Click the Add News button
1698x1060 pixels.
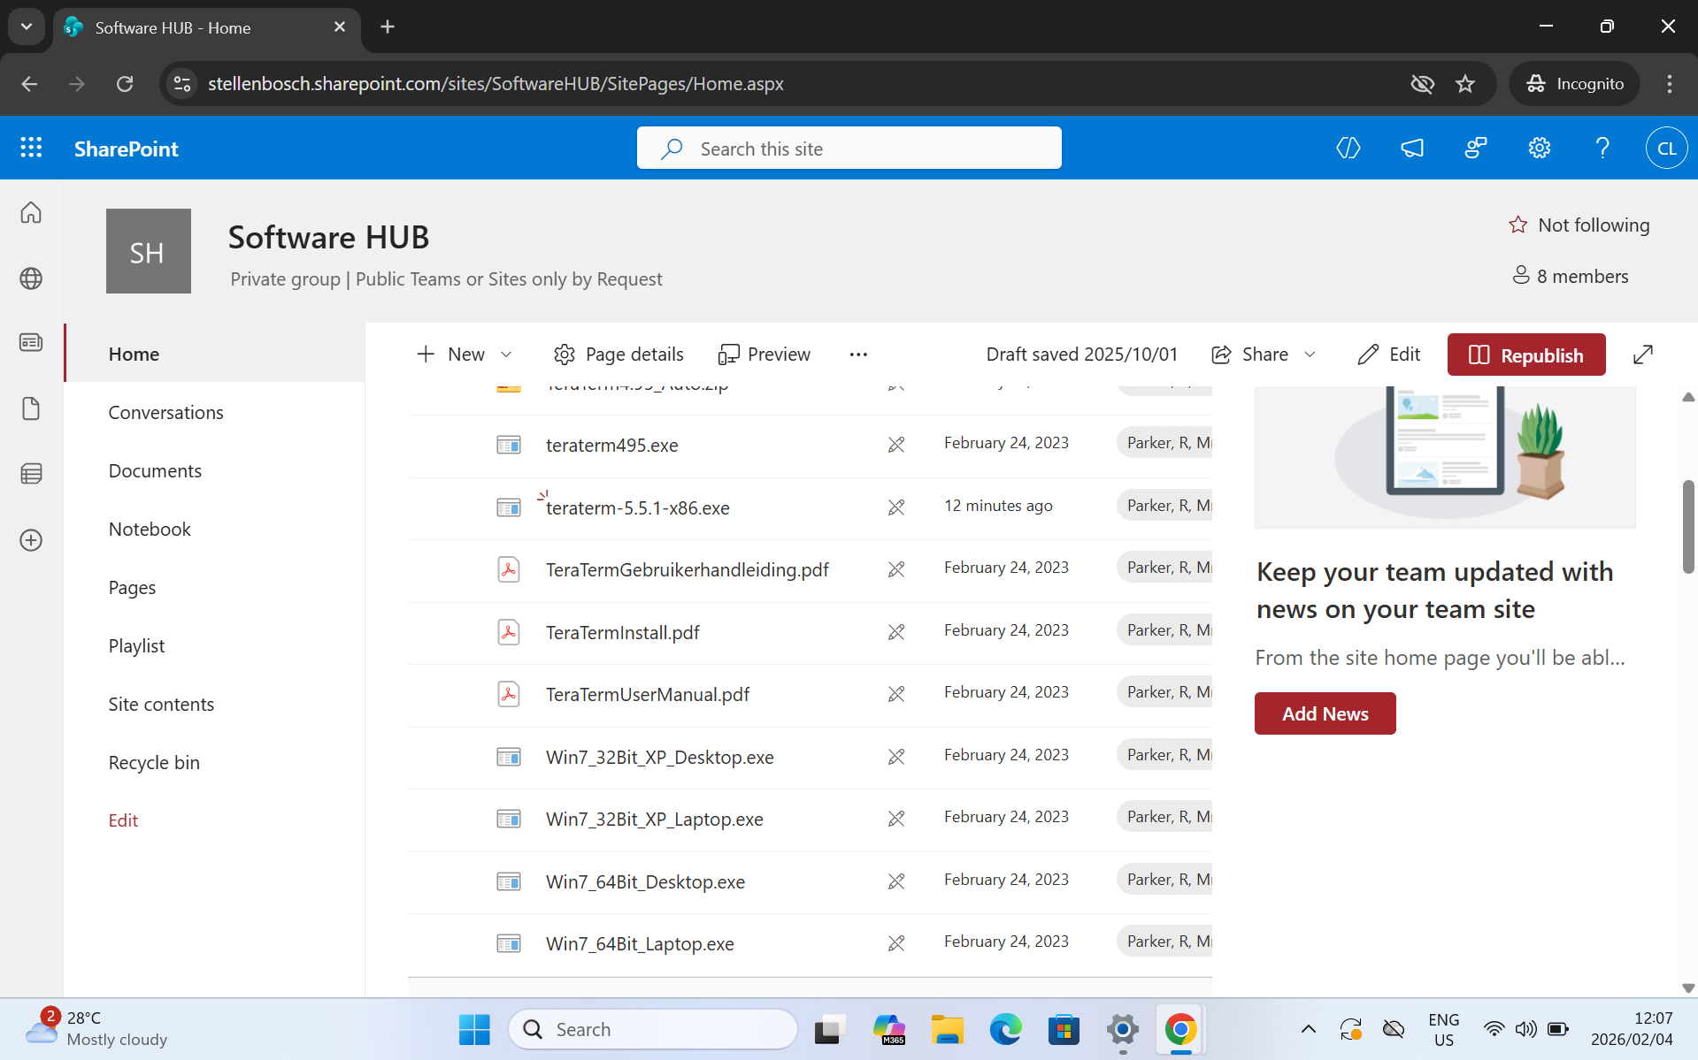1325,713
